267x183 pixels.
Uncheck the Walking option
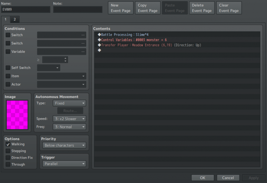8,144
